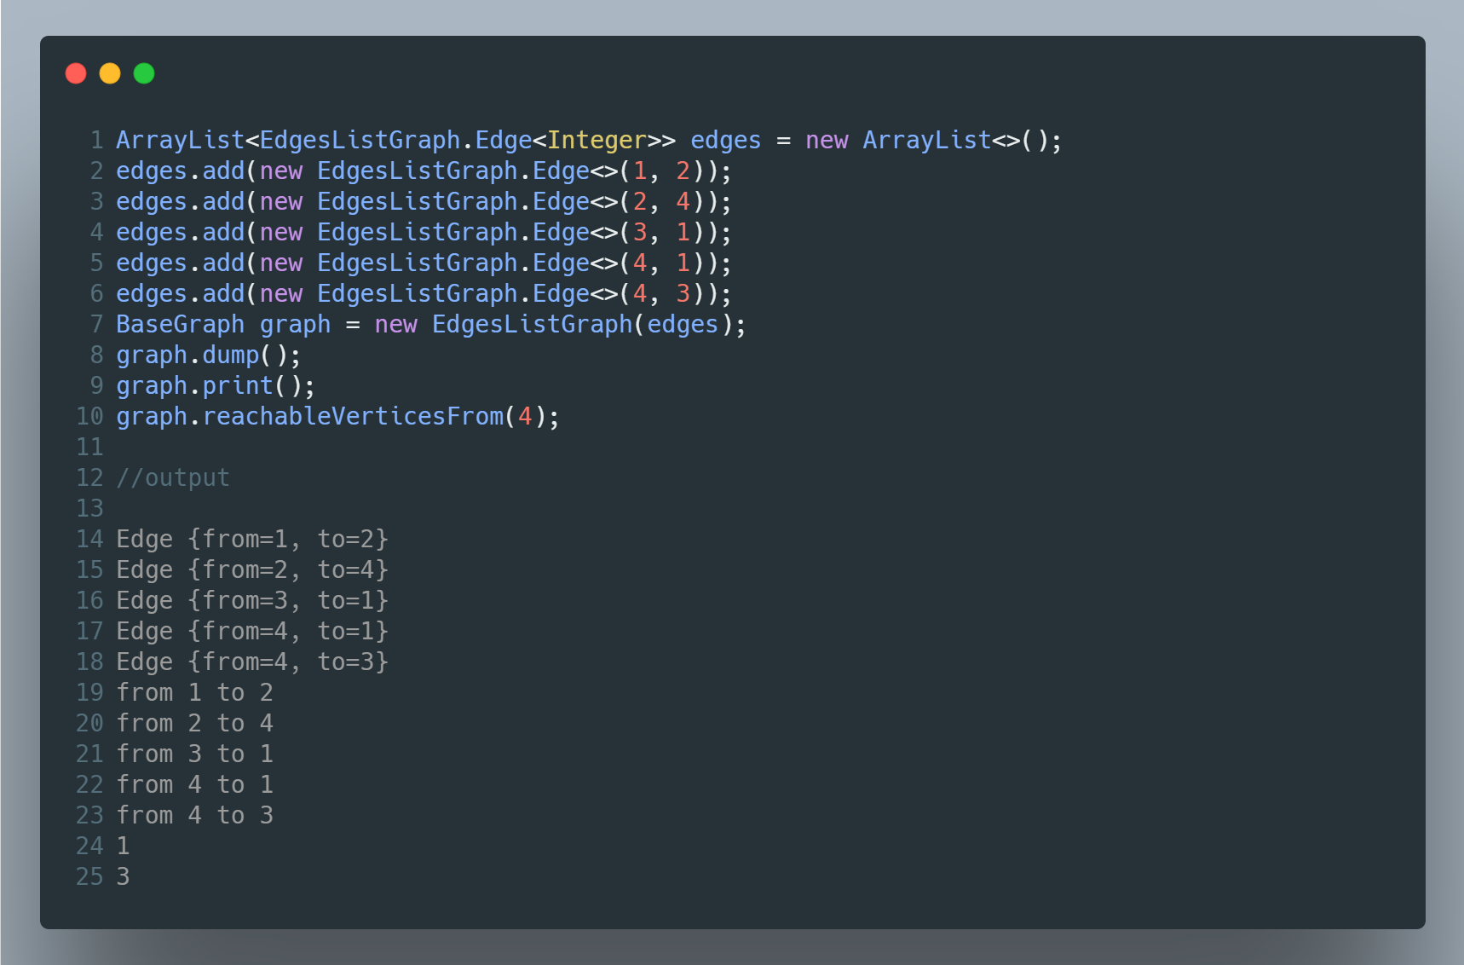Click 'new ArrayList<>()' on line 1
1464x965 pixels.
(x=926, y=140)
